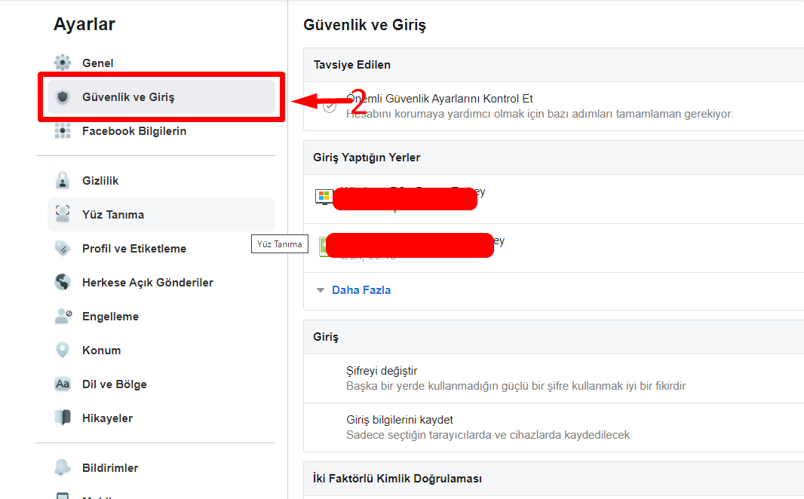804x499 pixels.
Task: Open the Daha Fazla link
Action: (x=361, y=290)
